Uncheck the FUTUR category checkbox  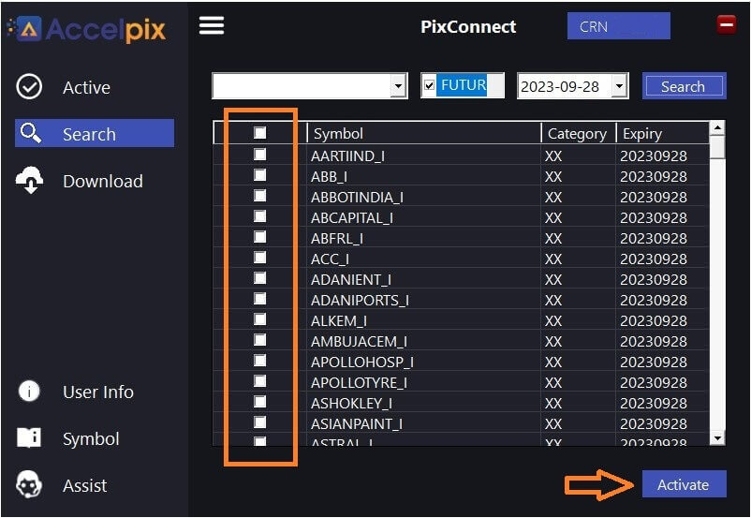pos(429,86)
